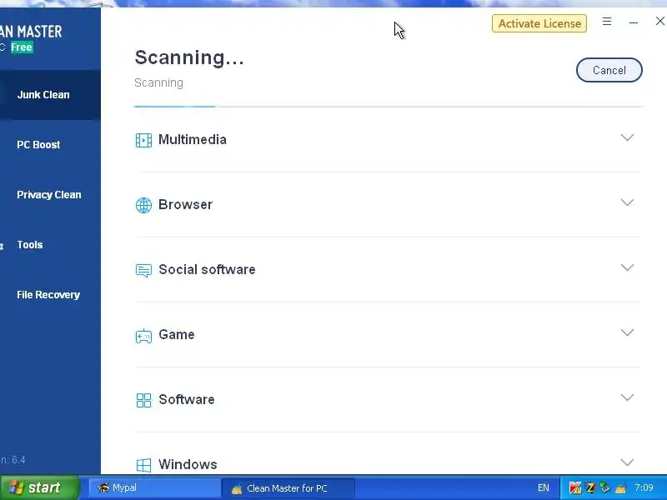
Task: Click the Free edition badge
Action: point(22,47)
